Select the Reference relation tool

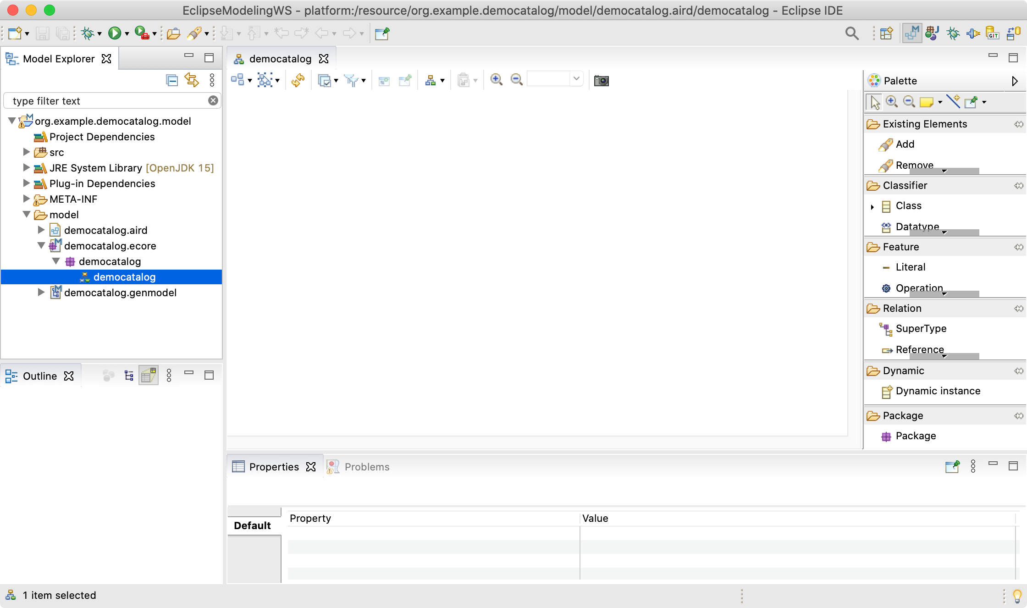[x=918, y=349]
